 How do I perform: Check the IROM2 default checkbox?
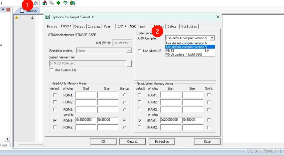(55, 127)
